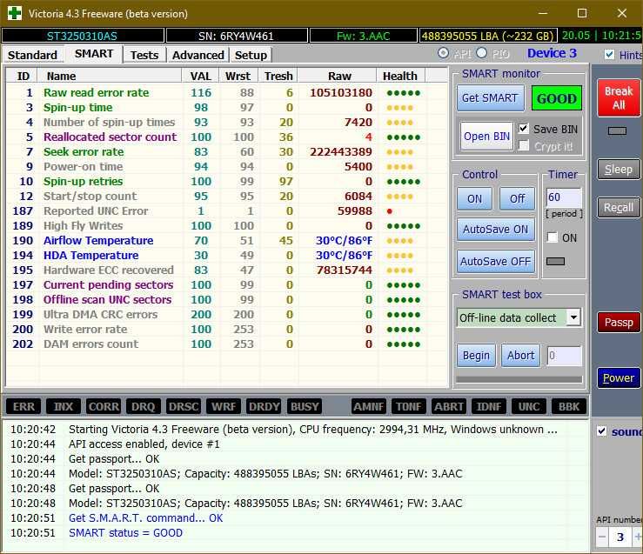
Task: Uncheck the Save BIN checkbox
Action: point(523,129)
